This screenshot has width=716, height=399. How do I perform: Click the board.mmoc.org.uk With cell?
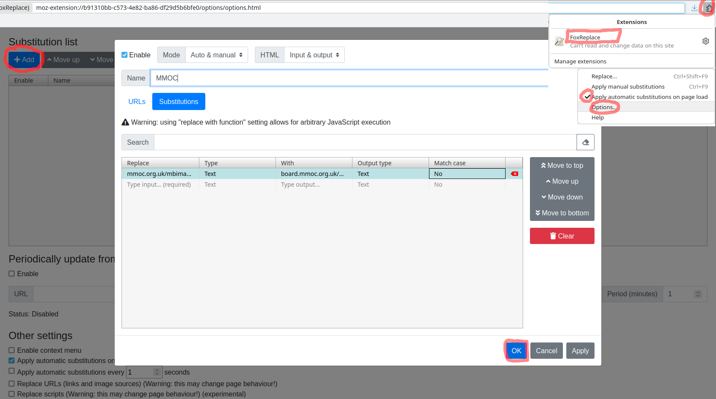click(314, 174)
